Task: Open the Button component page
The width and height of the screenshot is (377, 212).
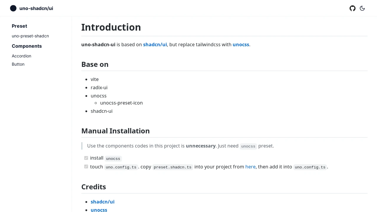Action: tap(18, 64)
